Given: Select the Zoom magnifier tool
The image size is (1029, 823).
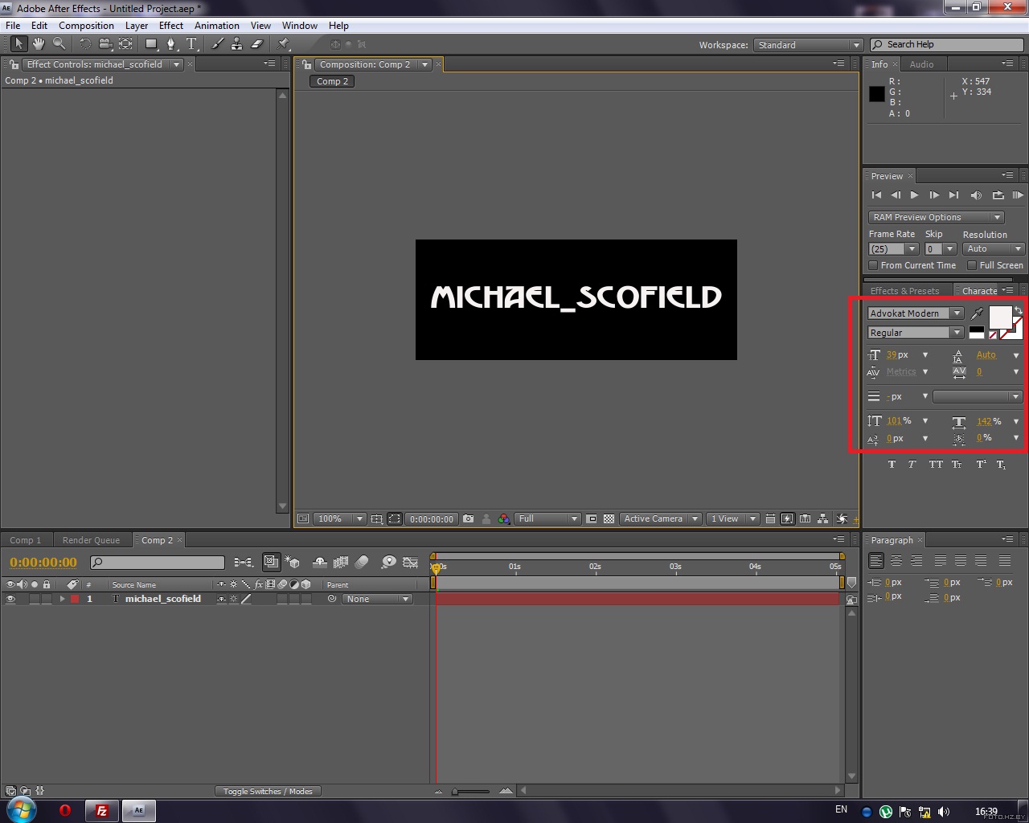Looking at the screenshot, I should (59, 44).
